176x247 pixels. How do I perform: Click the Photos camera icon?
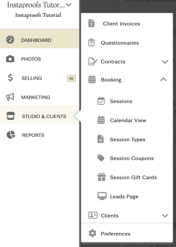10,59
